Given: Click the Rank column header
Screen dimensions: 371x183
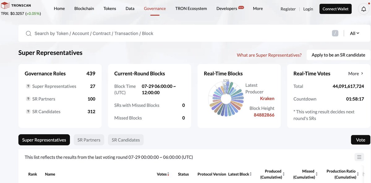Looking at the screenshot, I should 32,174.
